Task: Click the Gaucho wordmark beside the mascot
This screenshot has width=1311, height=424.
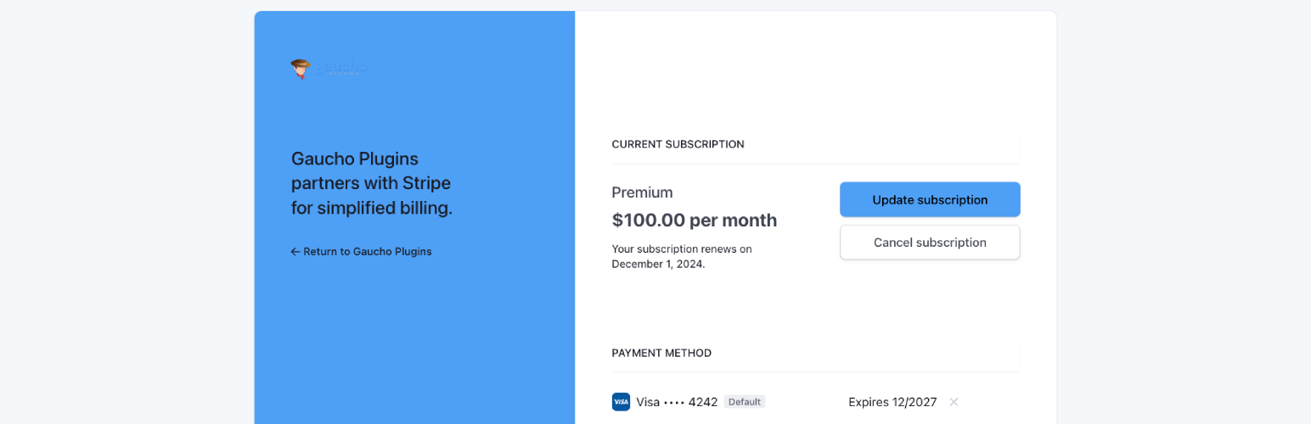Action: coord(341,68)
